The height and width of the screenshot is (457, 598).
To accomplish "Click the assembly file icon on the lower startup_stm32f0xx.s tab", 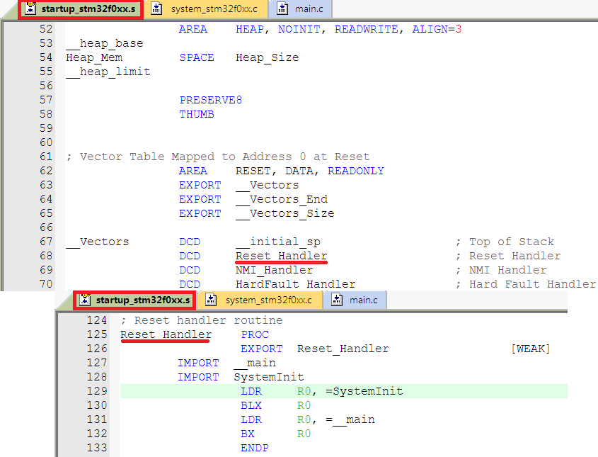I will click(x=84, y=300).
